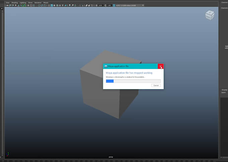This screenshot has height=162, width=228.
Task: Click the color management icon beside ACES dropdown
Action: 114,5
